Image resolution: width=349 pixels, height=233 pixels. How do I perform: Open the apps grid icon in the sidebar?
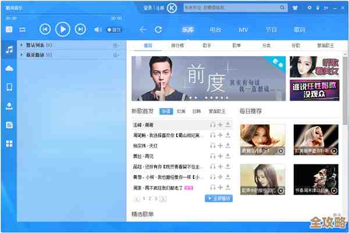point(9,144)
